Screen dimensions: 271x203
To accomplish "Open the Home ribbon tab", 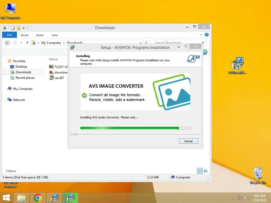I will (25, 35).
